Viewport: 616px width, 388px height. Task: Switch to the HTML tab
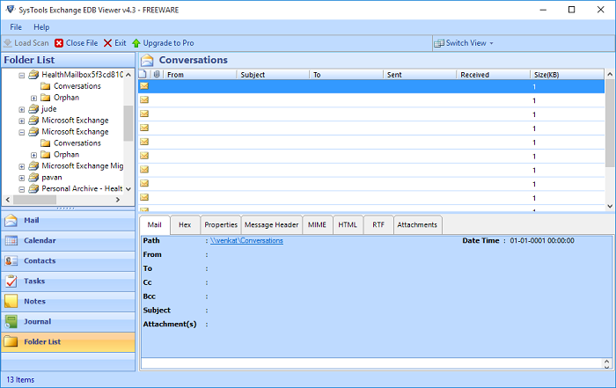click(x=348, y=224)
